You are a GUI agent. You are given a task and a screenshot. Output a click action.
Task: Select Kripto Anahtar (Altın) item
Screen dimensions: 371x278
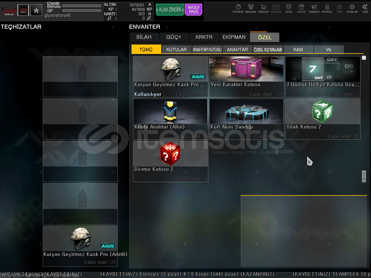[x=171, y=119]
